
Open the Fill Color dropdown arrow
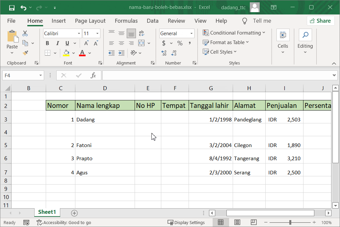74,53
